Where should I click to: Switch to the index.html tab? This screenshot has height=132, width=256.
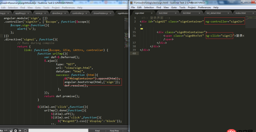pos(241,13)
